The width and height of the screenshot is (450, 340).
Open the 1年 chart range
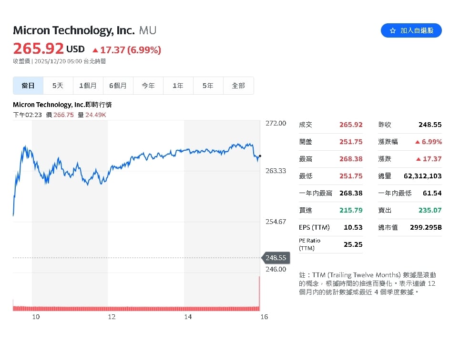point(178,86)
